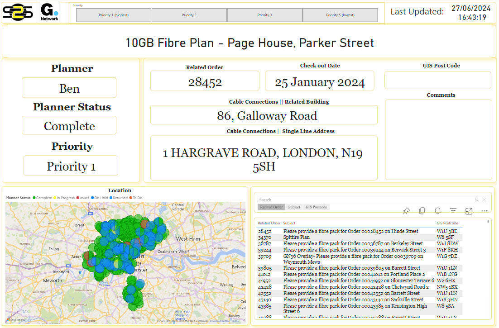Switch search field to Subject
Viewport: 499px width, 328px height.
294,207
